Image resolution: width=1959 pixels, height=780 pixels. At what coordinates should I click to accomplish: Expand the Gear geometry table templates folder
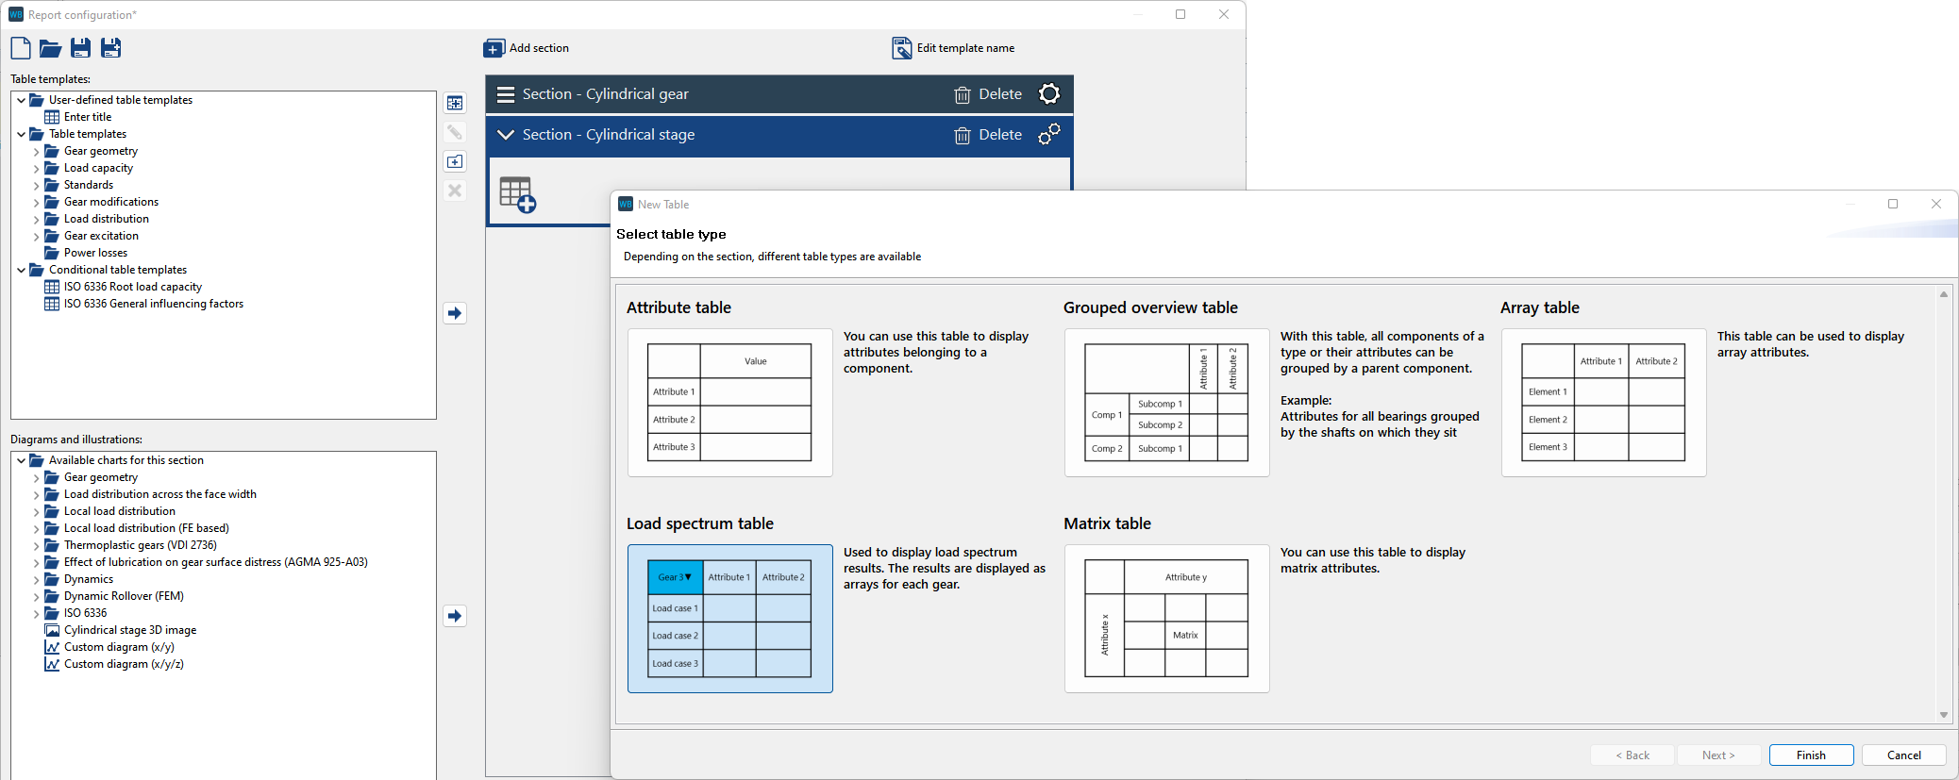(36, 152)
